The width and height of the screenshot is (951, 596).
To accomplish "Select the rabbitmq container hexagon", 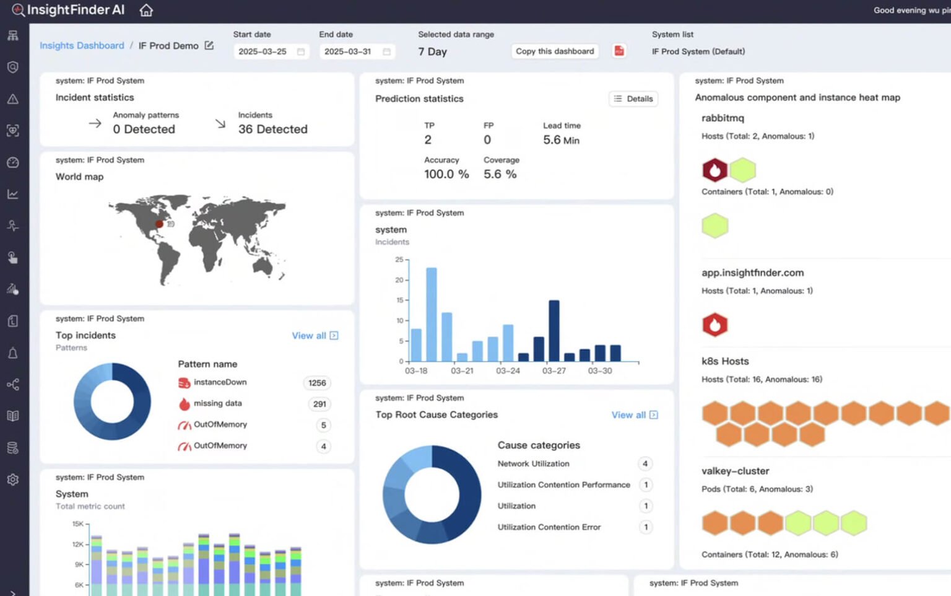I will (714, 226).
